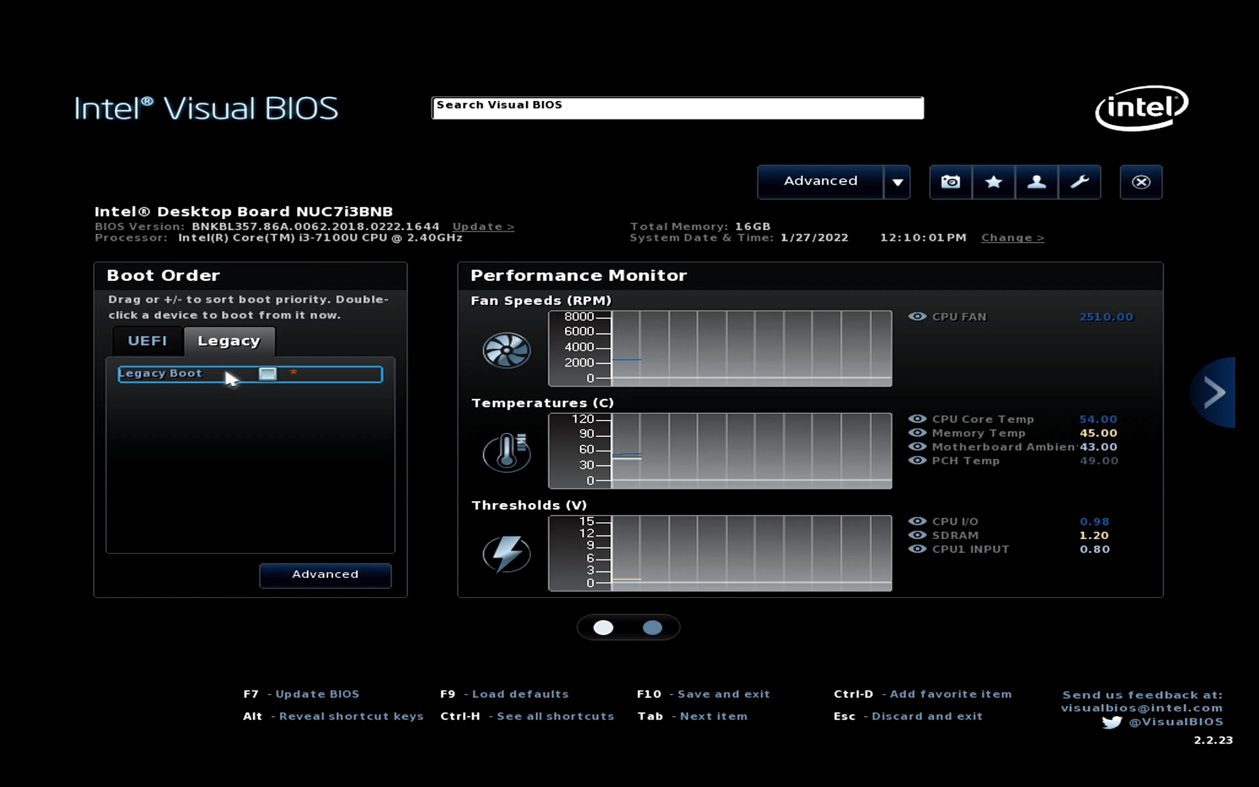Click the Total Memory 16GB value
The height and width of the screenshot is (787, 1259).
pos(753,226)
